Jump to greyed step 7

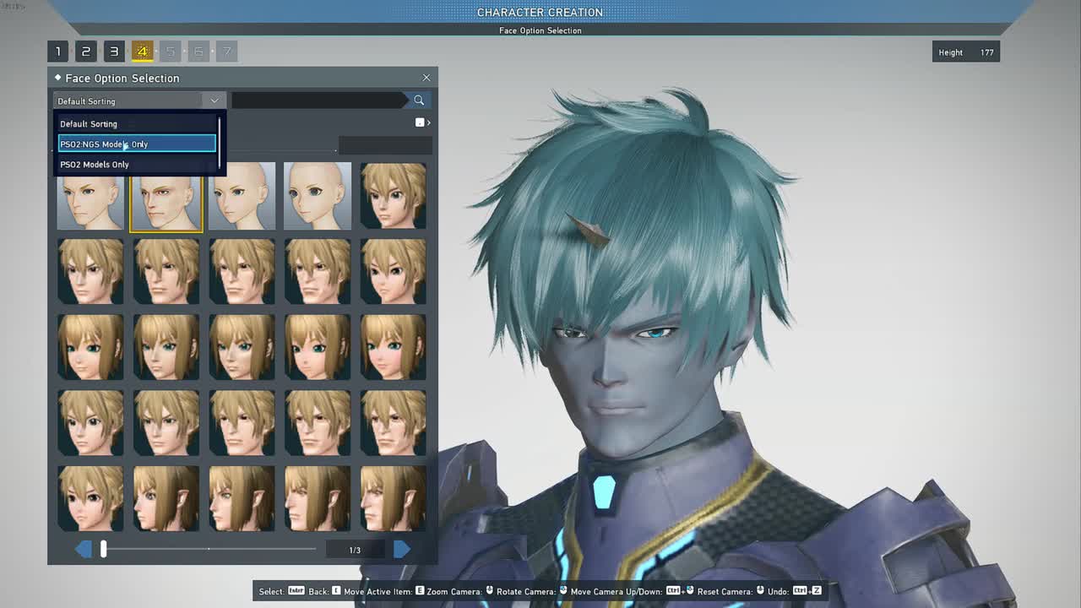[226, 52]
